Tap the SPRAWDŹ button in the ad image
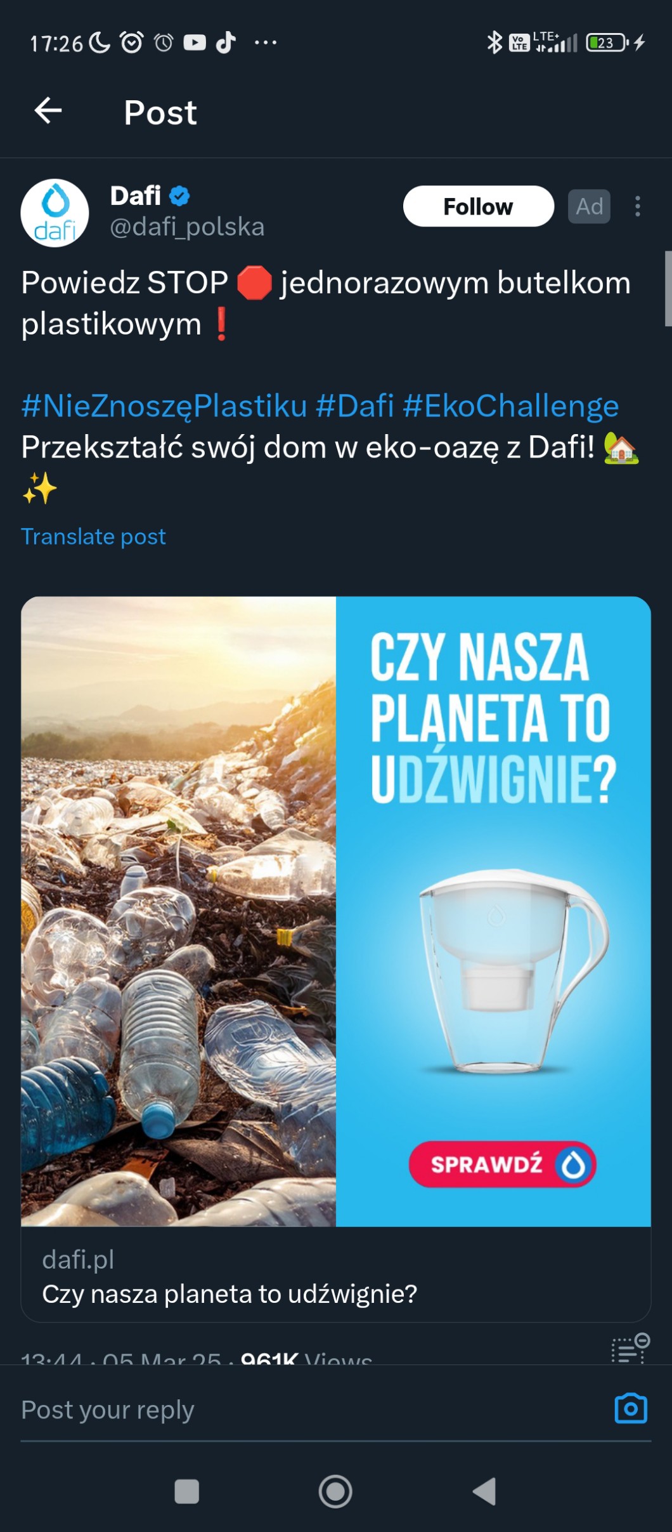The height and width of the screenshot is (1532, 672). 502,1165
